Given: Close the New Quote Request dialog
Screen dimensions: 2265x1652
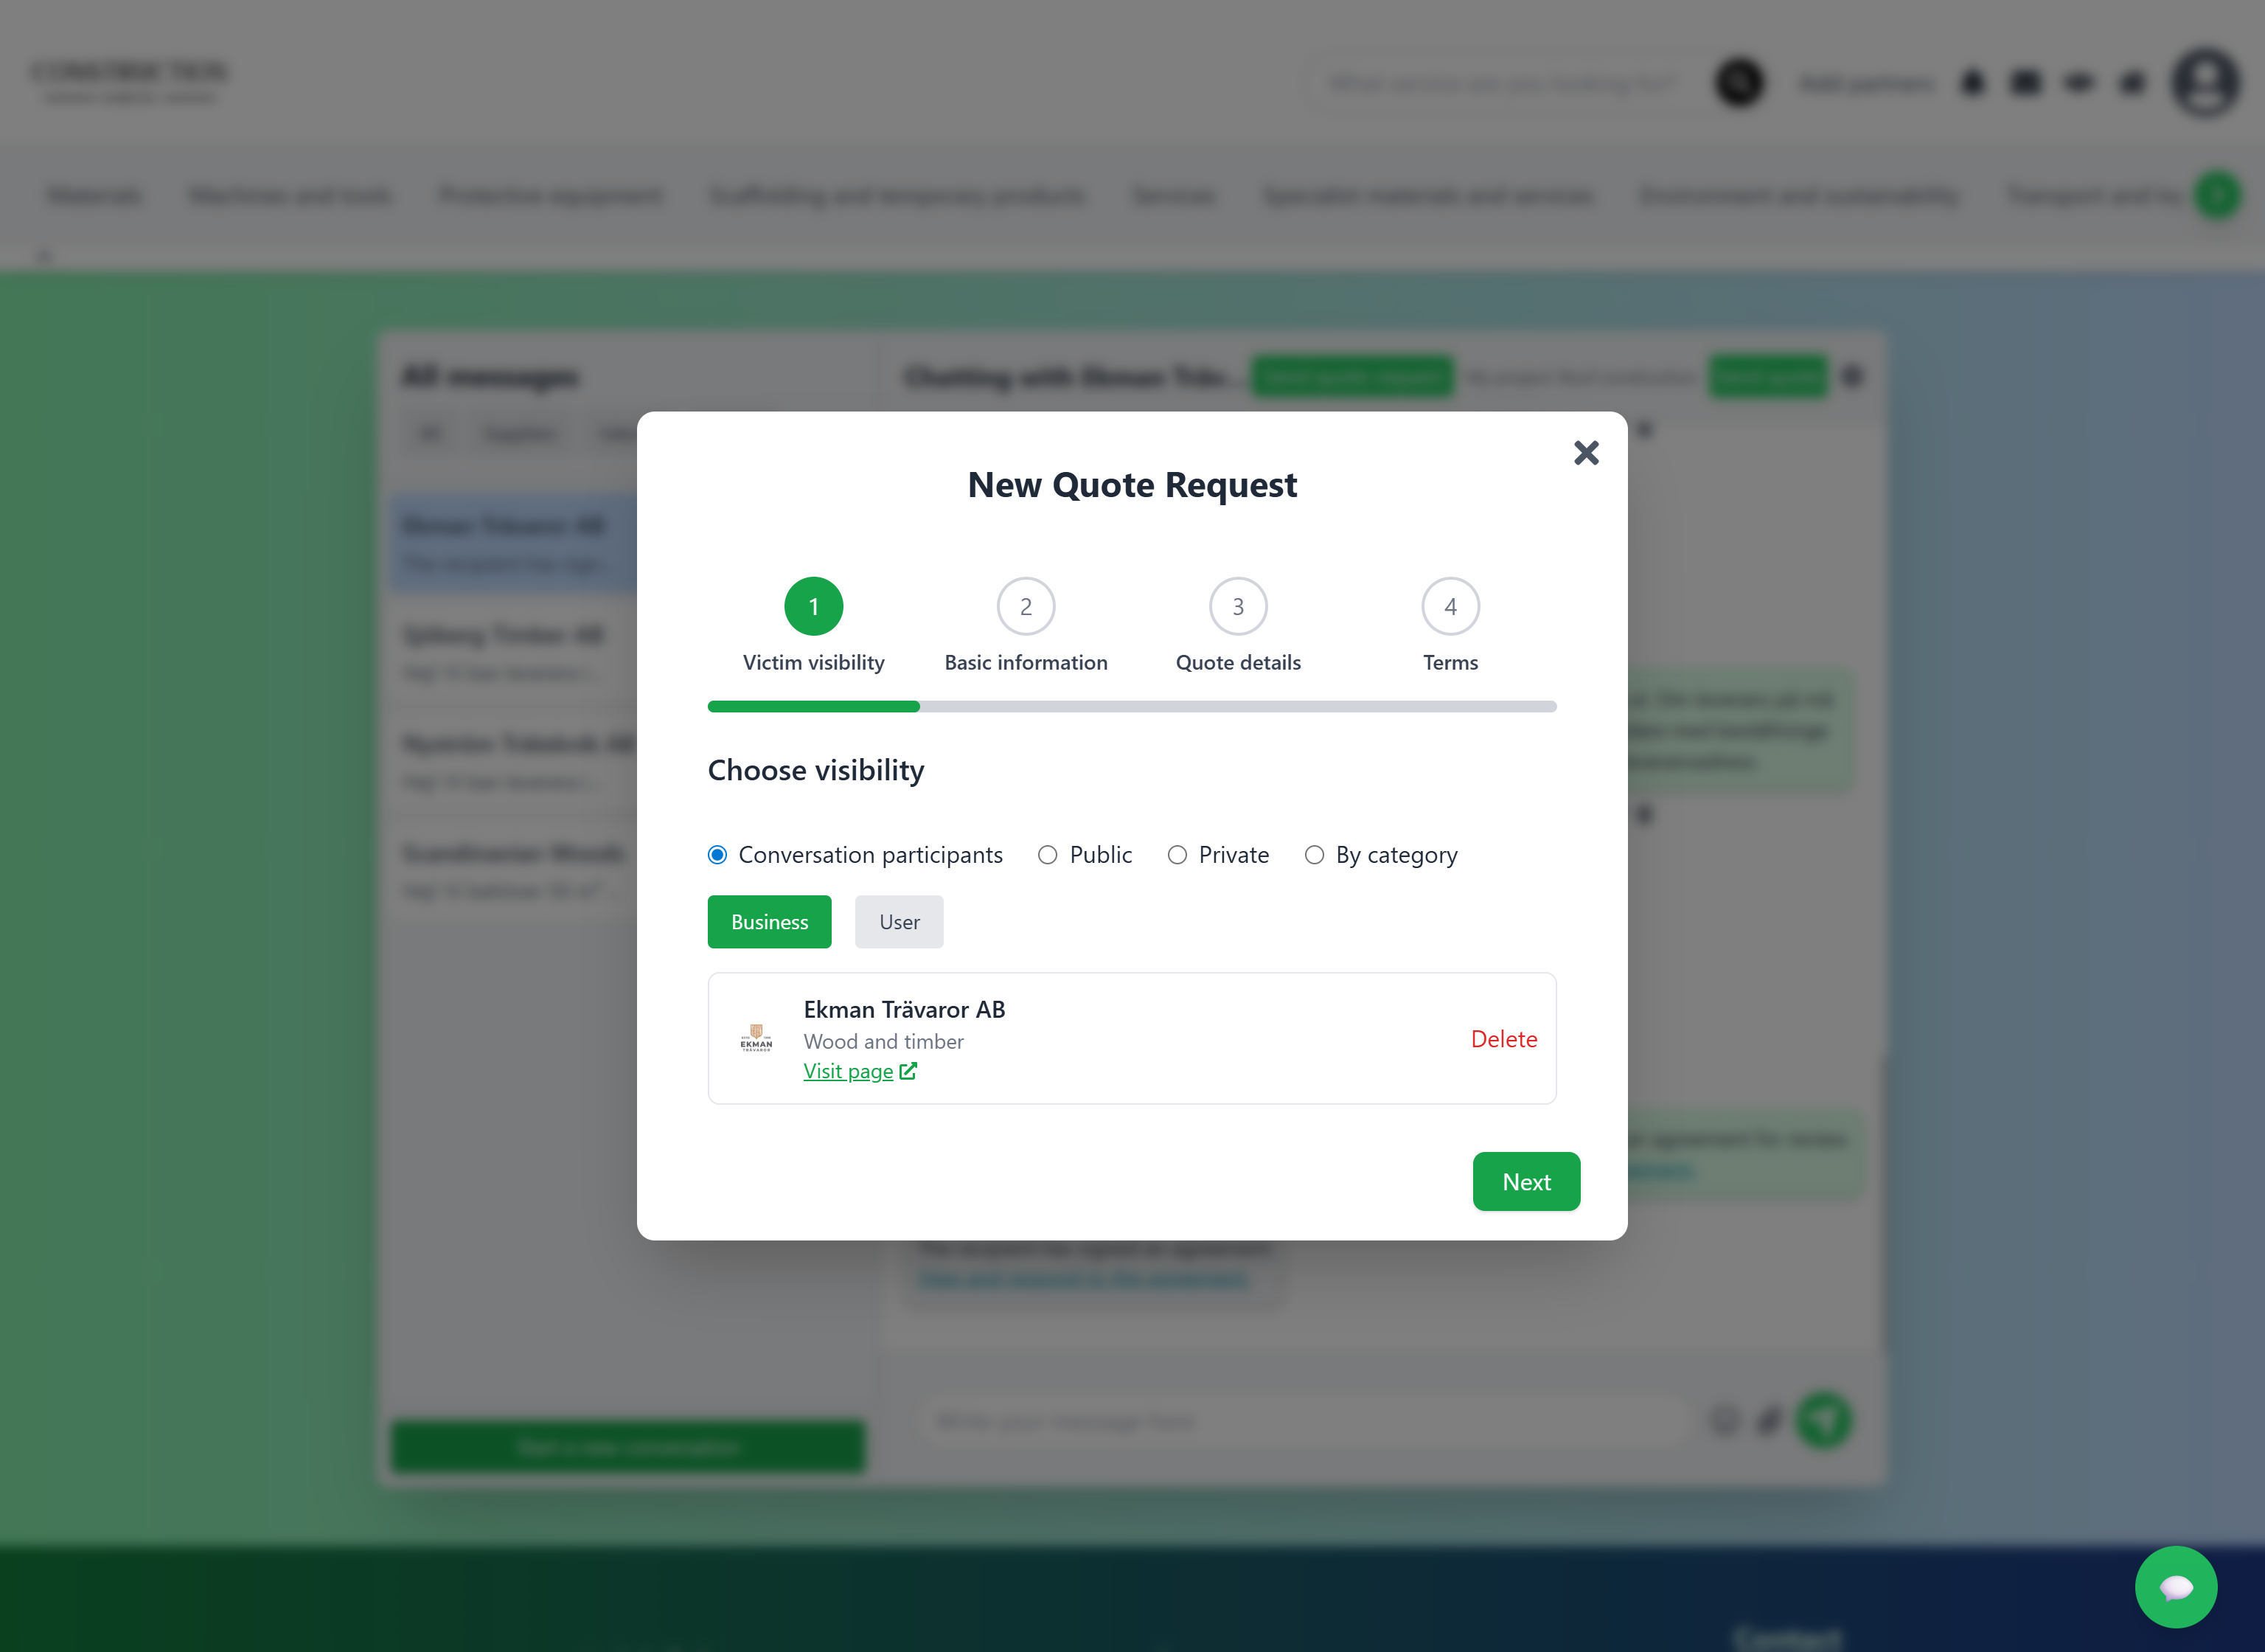Looking at the screenshot, I should [x=1585, y=453].
